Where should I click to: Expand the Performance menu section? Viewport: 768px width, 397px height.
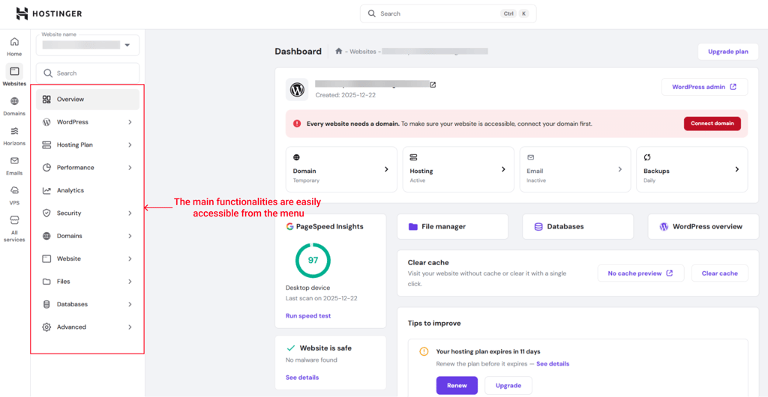coord(130,168)
